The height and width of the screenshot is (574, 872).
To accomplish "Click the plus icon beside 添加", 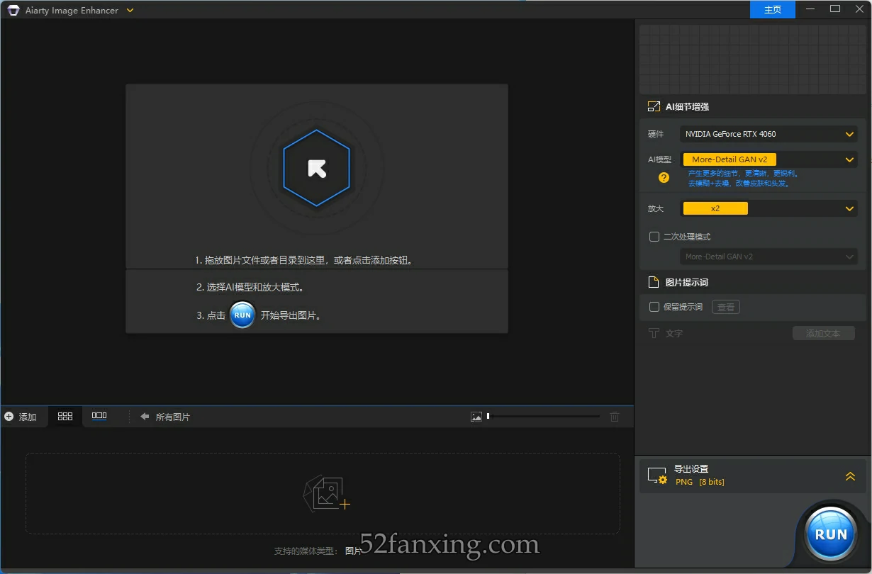I will coord(9,417).
